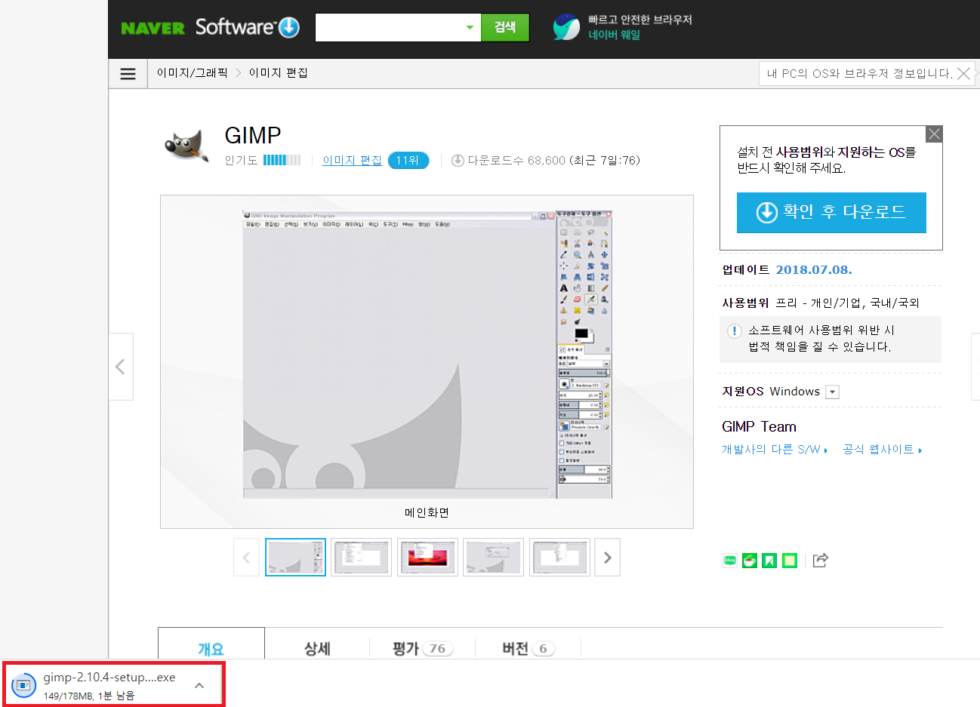This screenshot has width=980, height=707.
Task: Switch to the 평가 76 tab
Action: click(x=423, y=648)
